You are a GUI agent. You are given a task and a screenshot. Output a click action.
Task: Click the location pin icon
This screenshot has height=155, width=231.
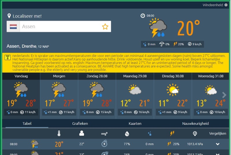point(9,16)
